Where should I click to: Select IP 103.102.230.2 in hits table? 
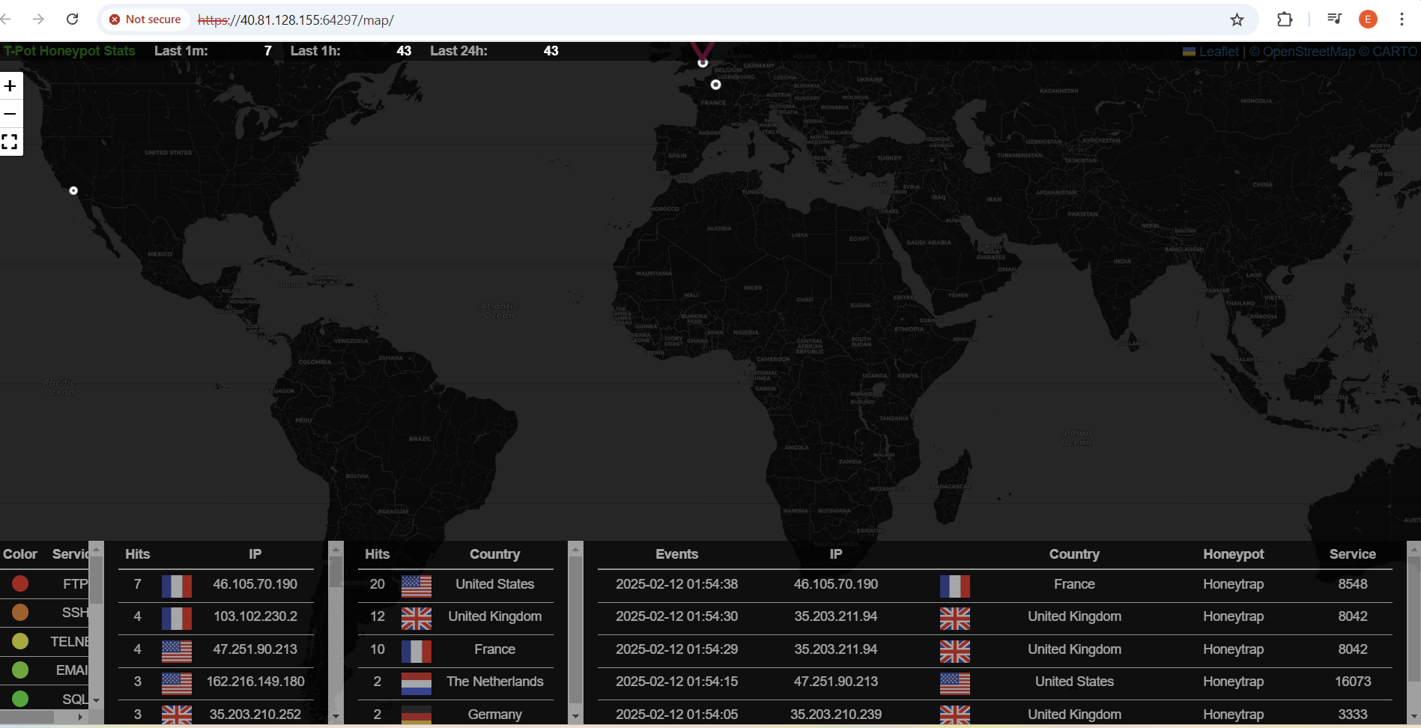pos(255,616)
